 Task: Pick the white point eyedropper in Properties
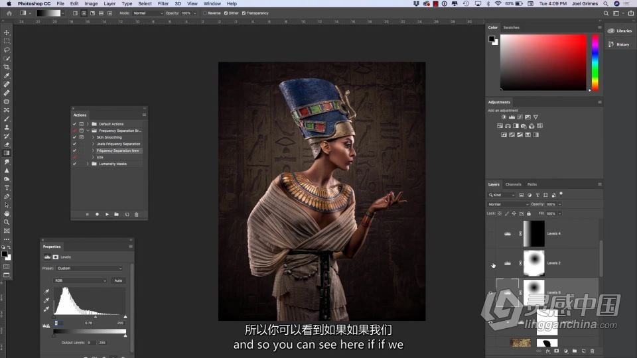click(46, 310)
